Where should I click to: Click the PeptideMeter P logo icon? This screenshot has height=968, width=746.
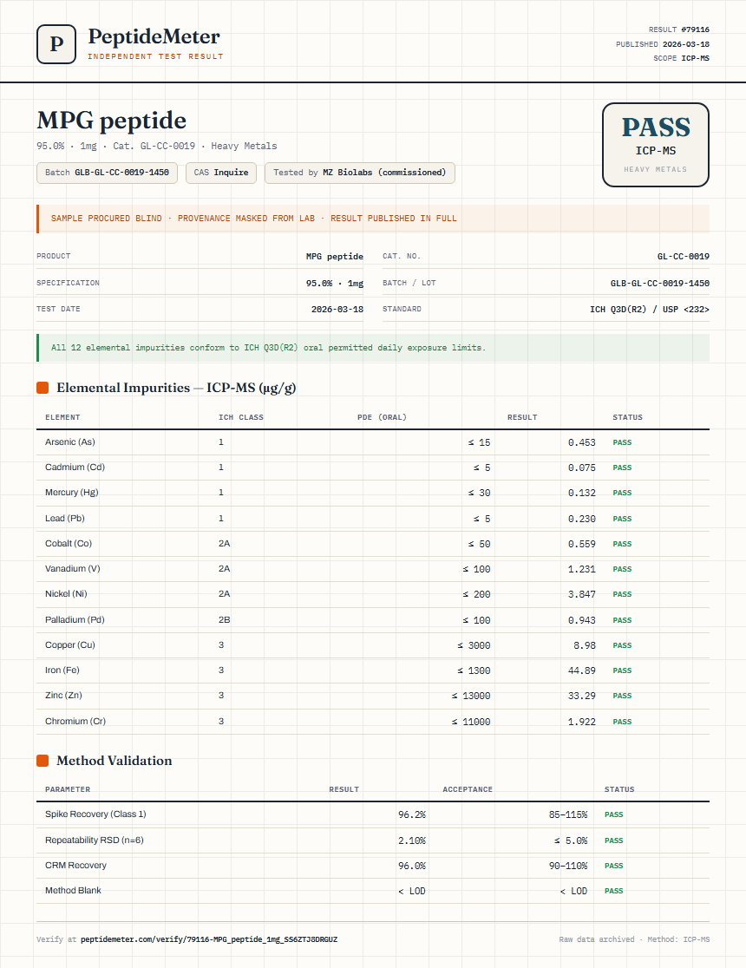tap(56, 44)
